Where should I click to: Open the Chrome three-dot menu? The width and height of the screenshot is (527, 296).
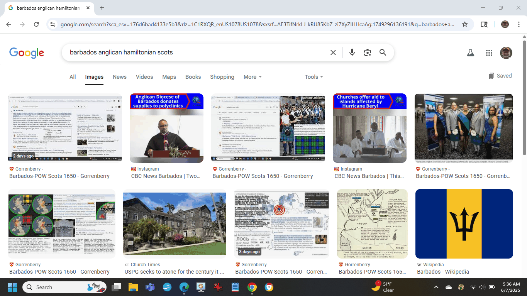point(519,24)
